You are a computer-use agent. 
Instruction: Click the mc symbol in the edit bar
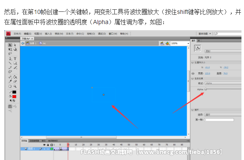42,43
